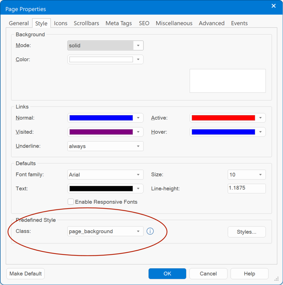Switch to the SEO tab
Viewport: 283px width, 285px height.
pyautogui.click(x=144, y=23)
